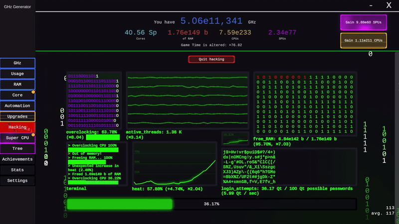Screen dimensions: 399x224
Task: Click the GHz Generator window title
Action: 17,7
